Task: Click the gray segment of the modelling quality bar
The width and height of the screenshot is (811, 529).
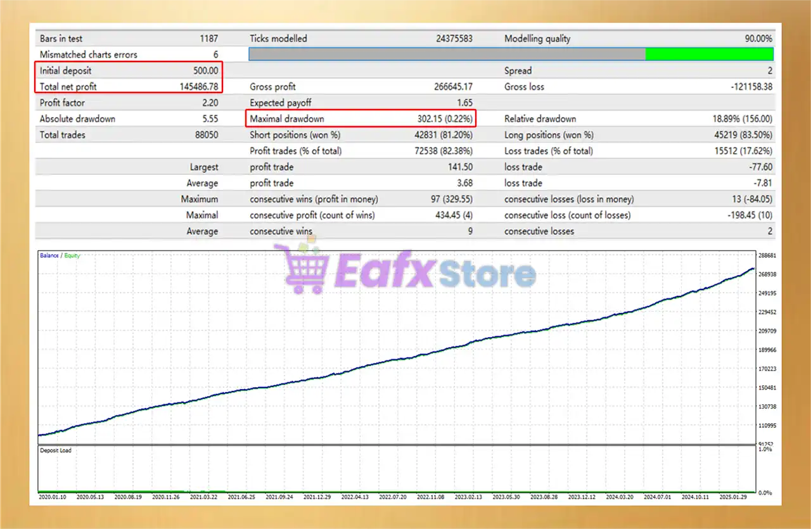Action: point(447,54)
